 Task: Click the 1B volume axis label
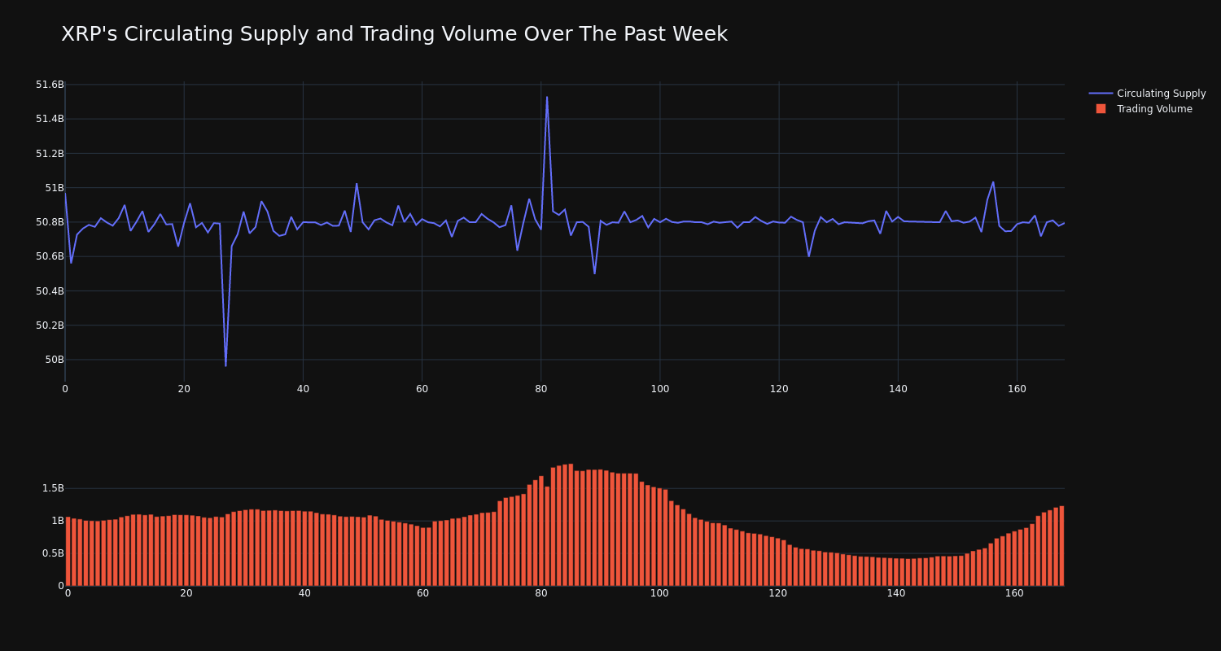click(56, 521)
